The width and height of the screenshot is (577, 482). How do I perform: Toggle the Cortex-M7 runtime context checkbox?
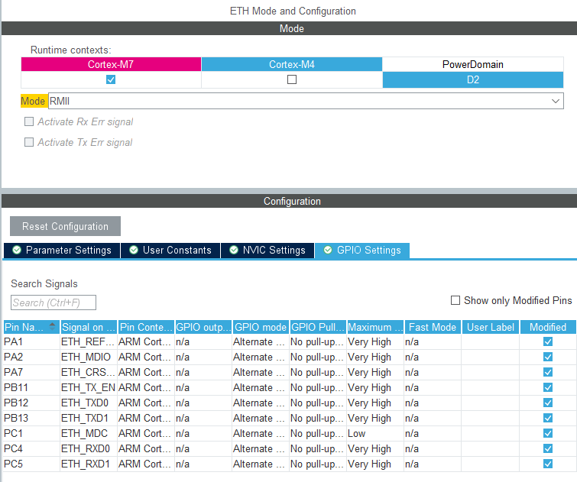click(111, 79)
